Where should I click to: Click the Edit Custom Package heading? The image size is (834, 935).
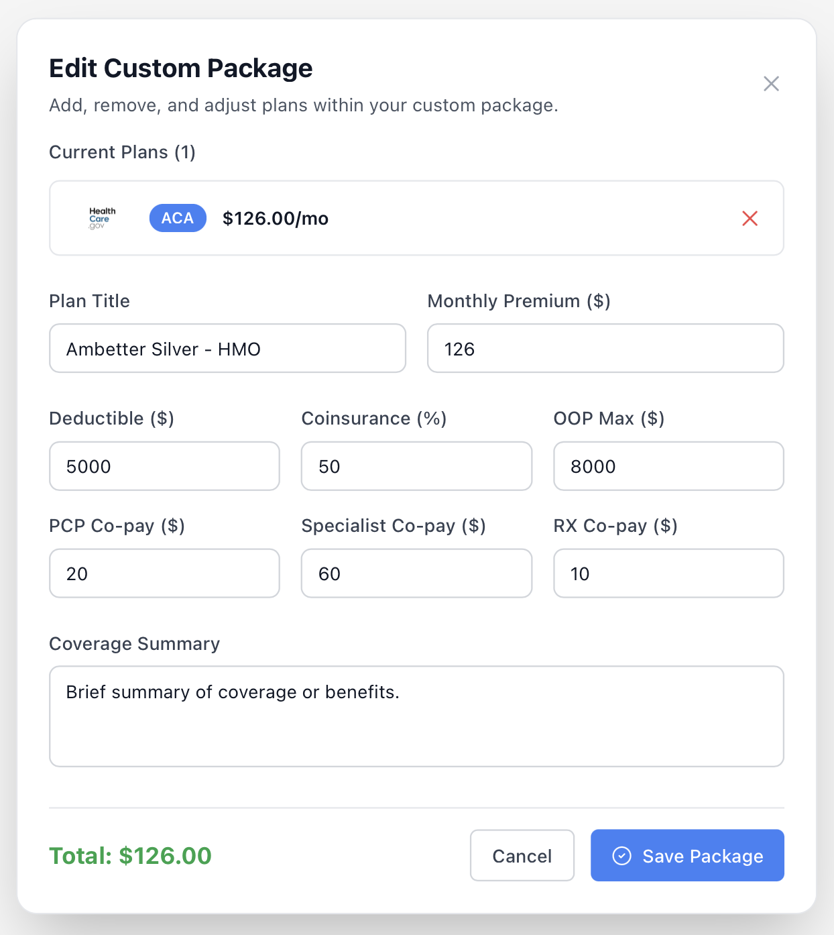181,68
